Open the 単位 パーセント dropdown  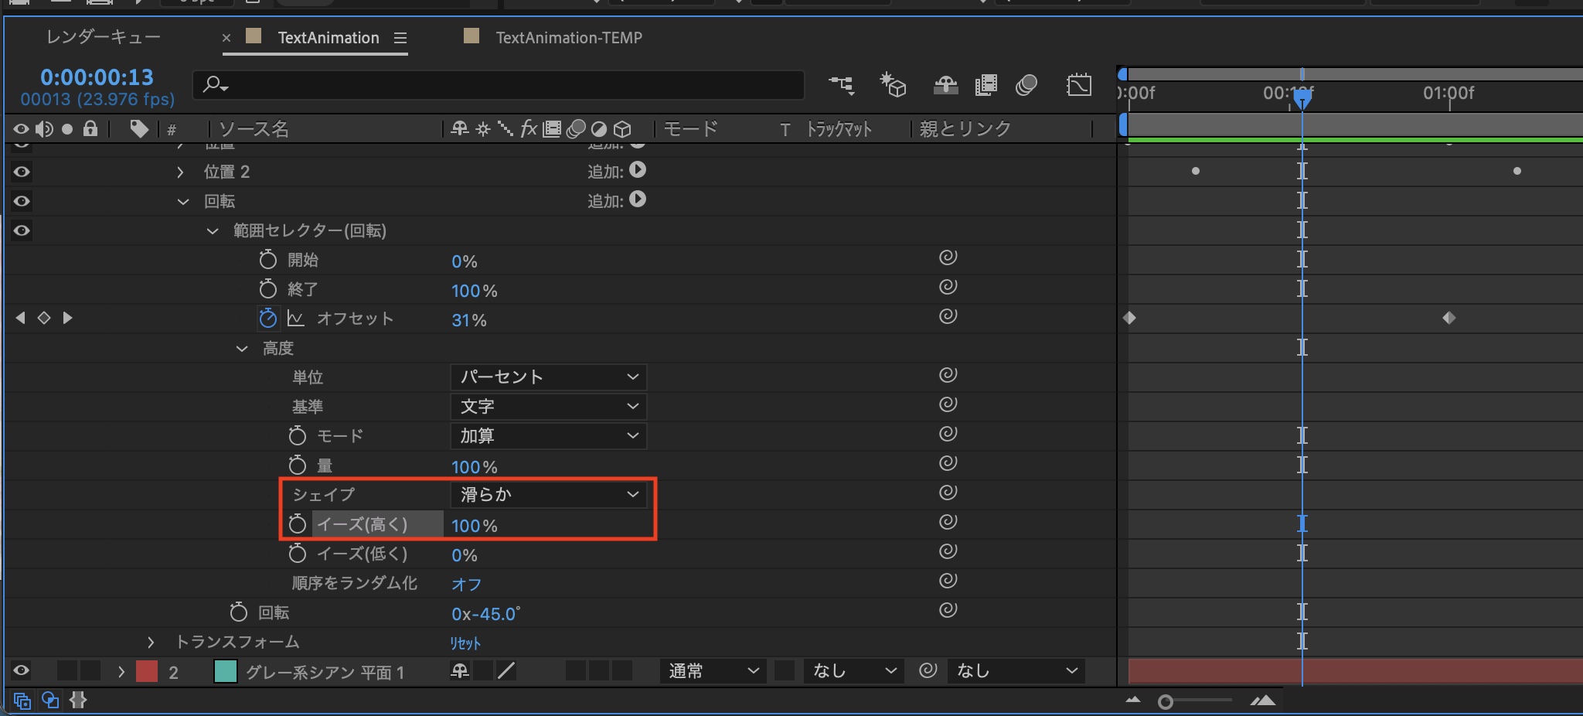[548, 377]
